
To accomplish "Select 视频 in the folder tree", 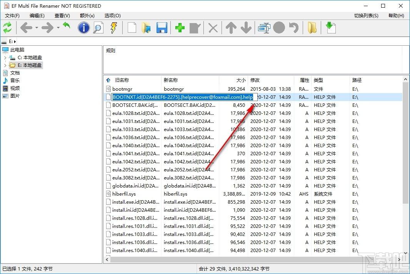I will pyautogui.click(x=15, y=88).
